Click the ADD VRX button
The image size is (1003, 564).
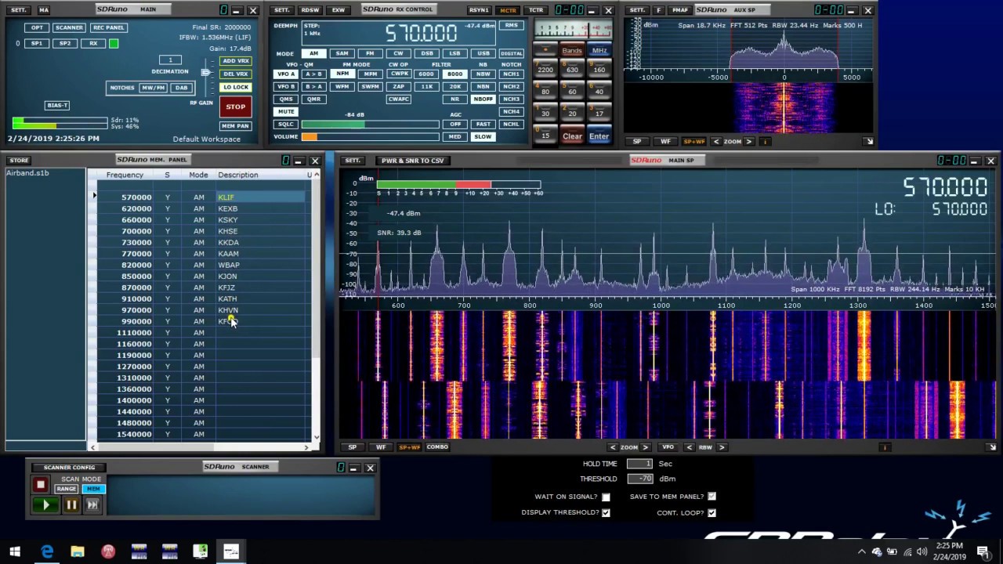click(x=235, y=61)
